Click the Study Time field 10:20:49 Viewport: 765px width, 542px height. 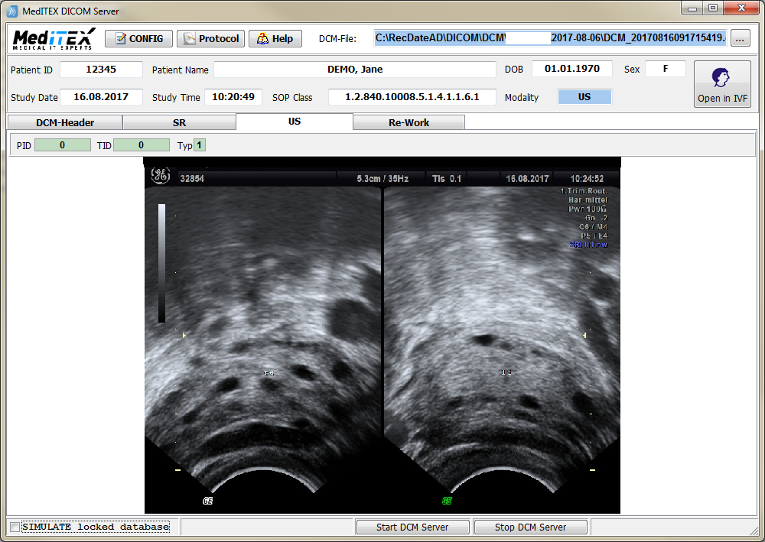tap(233, 97)
